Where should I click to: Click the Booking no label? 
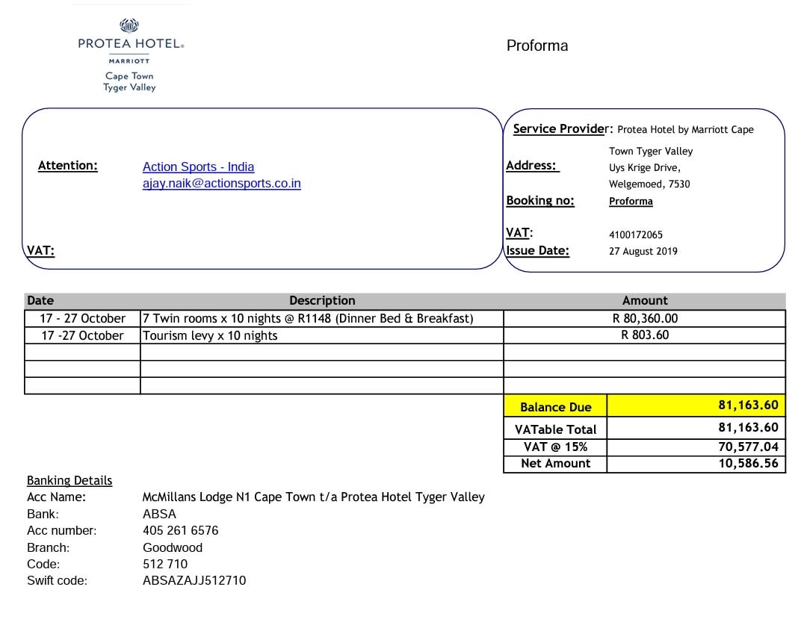[540, 201]
